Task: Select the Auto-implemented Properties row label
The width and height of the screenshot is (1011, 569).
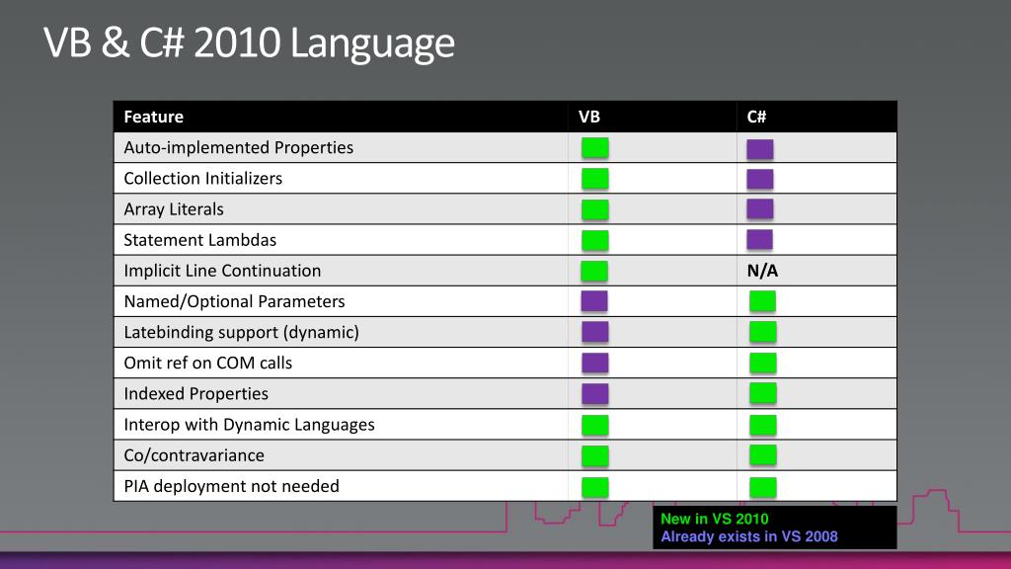Action: [x=239, y=148]
